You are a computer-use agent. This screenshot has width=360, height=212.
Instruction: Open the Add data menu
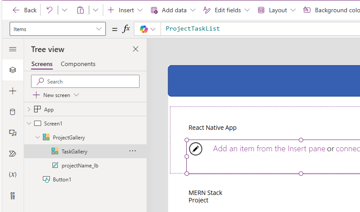click(173, 10)
